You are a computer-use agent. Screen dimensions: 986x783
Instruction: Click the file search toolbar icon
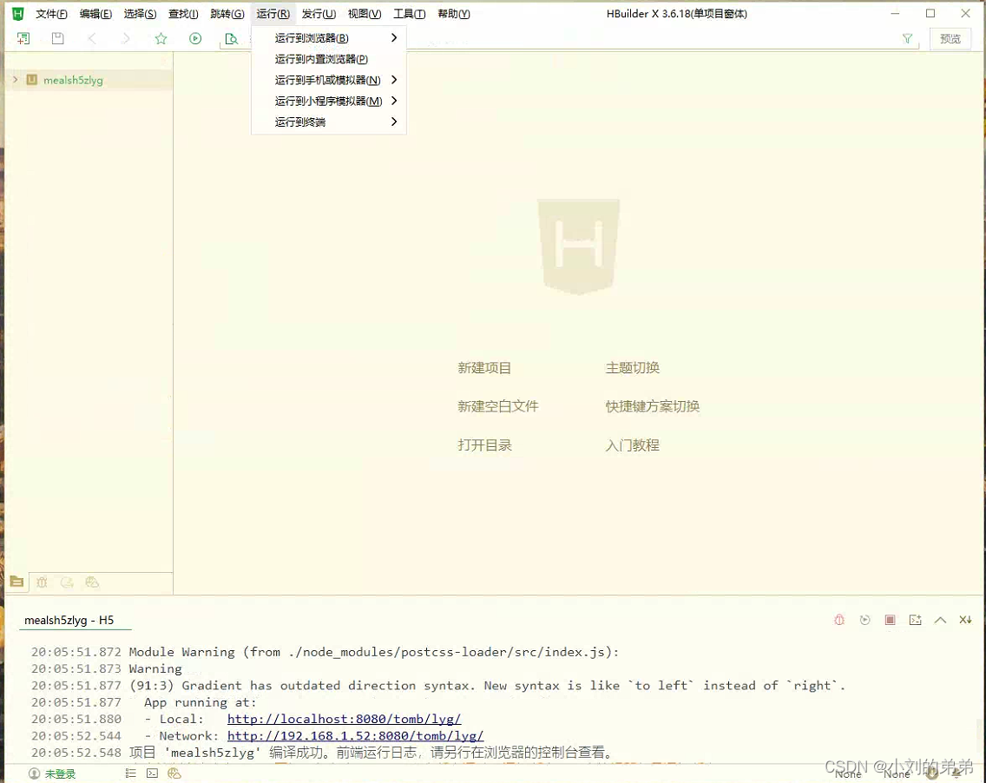click(x=232, y=39)
